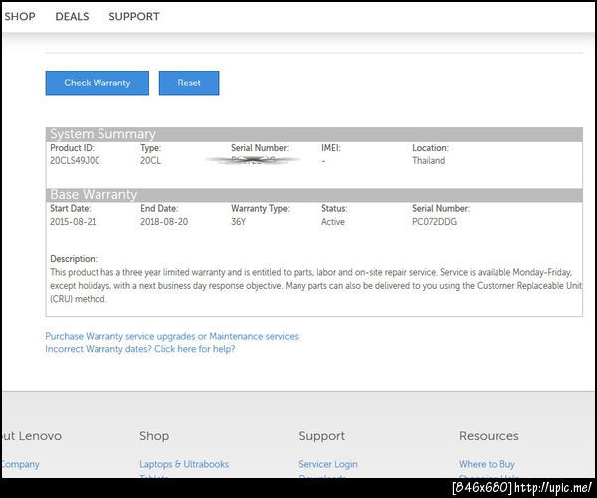This screenshot has width=597, height=498.
Task: Open the SHOP menu
Action: [x=20, y=16]
